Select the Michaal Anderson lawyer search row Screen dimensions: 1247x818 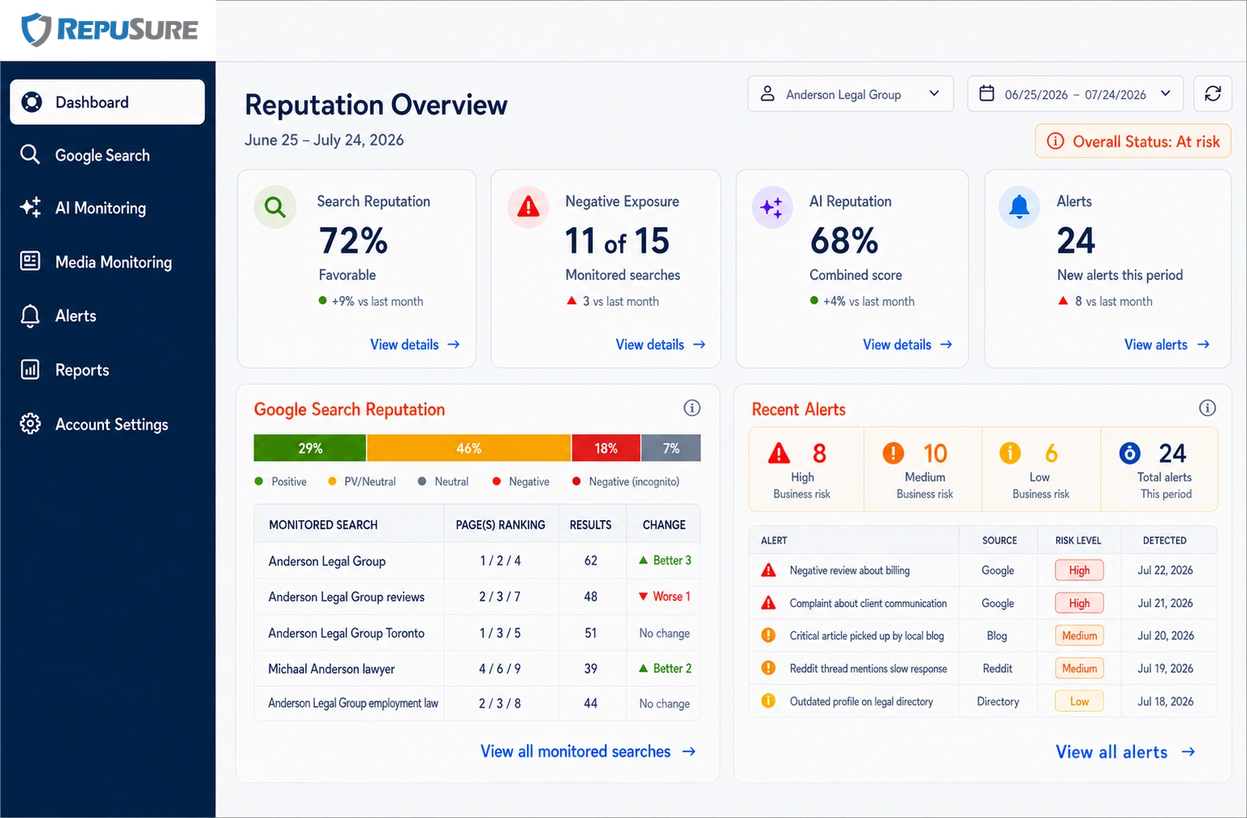(x=477, y=668)
